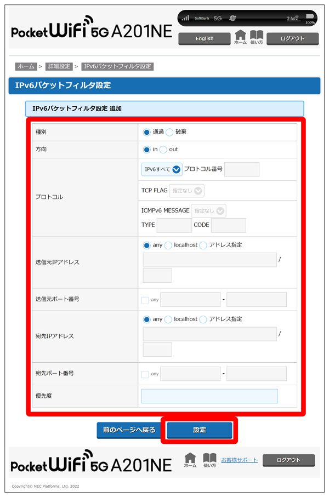This screenshot has width=329, height=497.
Task: Click the footer 使い方 book icon
Action: coord(209,458)
